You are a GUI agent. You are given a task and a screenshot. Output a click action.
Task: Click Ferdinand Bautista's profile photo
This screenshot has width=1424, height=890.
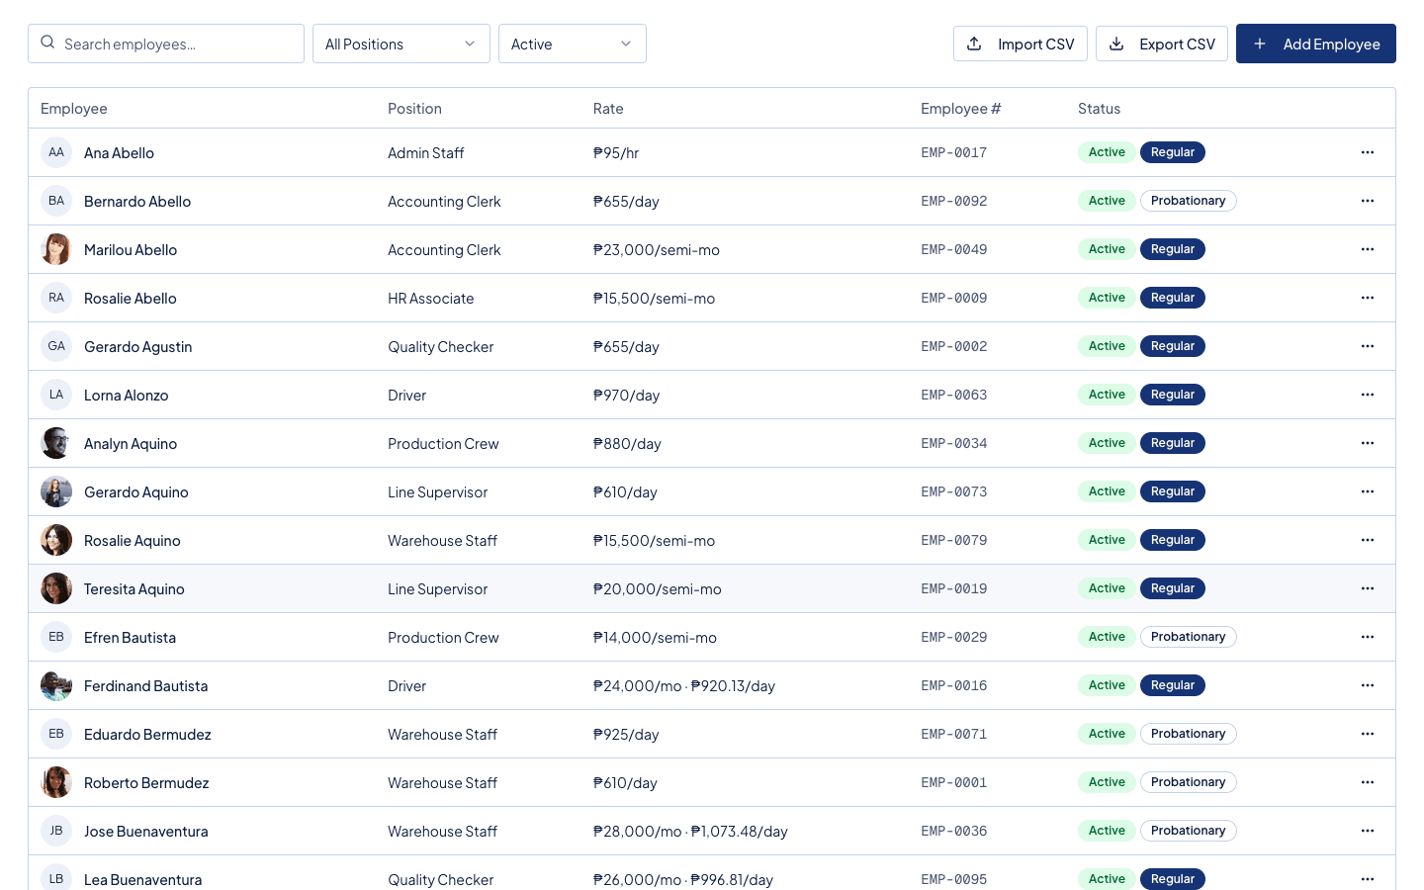click(x=56, y=685)
